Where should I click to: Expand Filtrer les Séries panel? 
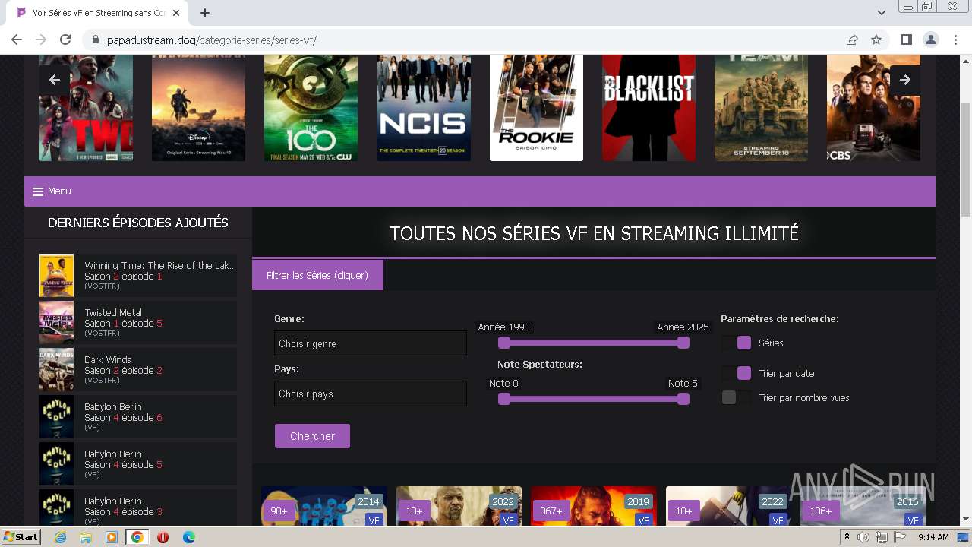(x=317, y=275)
